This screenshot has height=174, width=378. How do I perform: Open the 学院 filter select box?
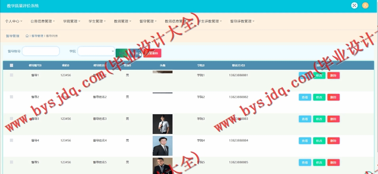coord(96,51)
